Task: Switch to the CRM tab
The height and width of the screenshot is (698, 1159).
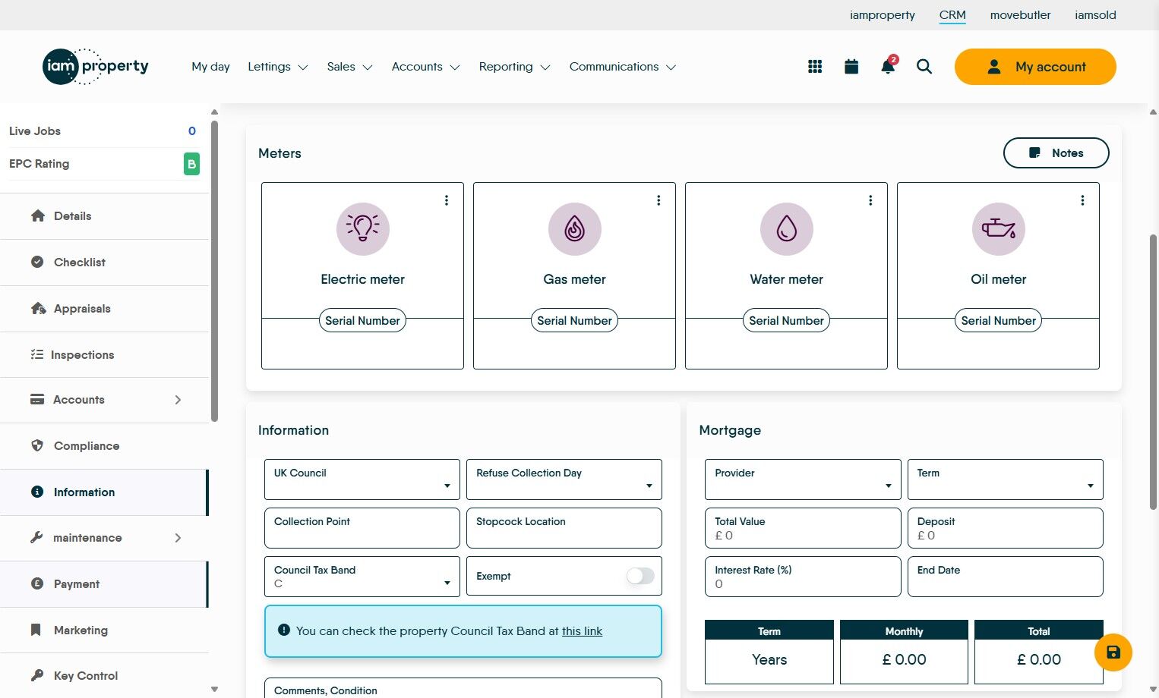Action: (x=952, y=15)
